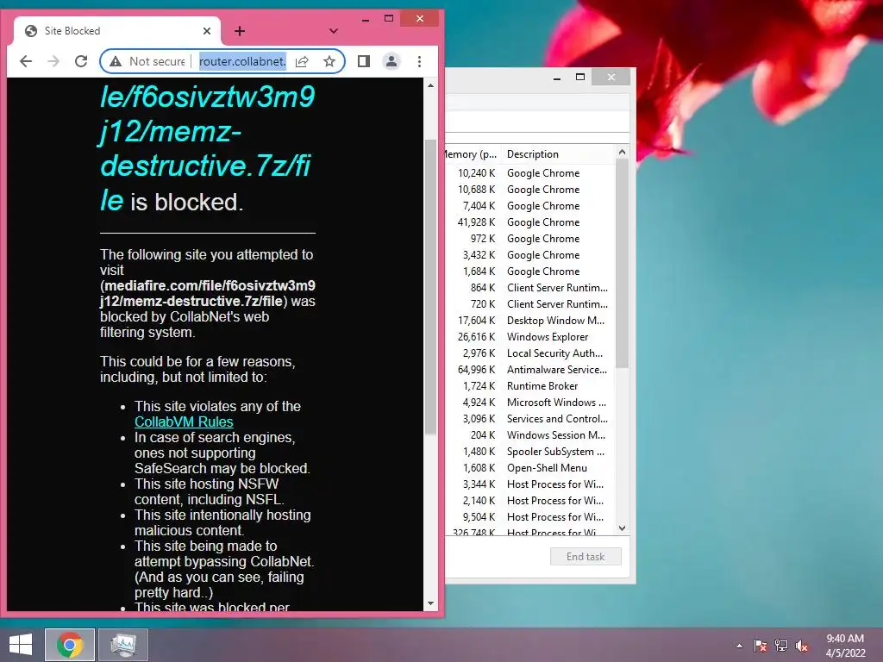Go back in Chrome
This screenshot has height=662, width=883.
[26, 61]
